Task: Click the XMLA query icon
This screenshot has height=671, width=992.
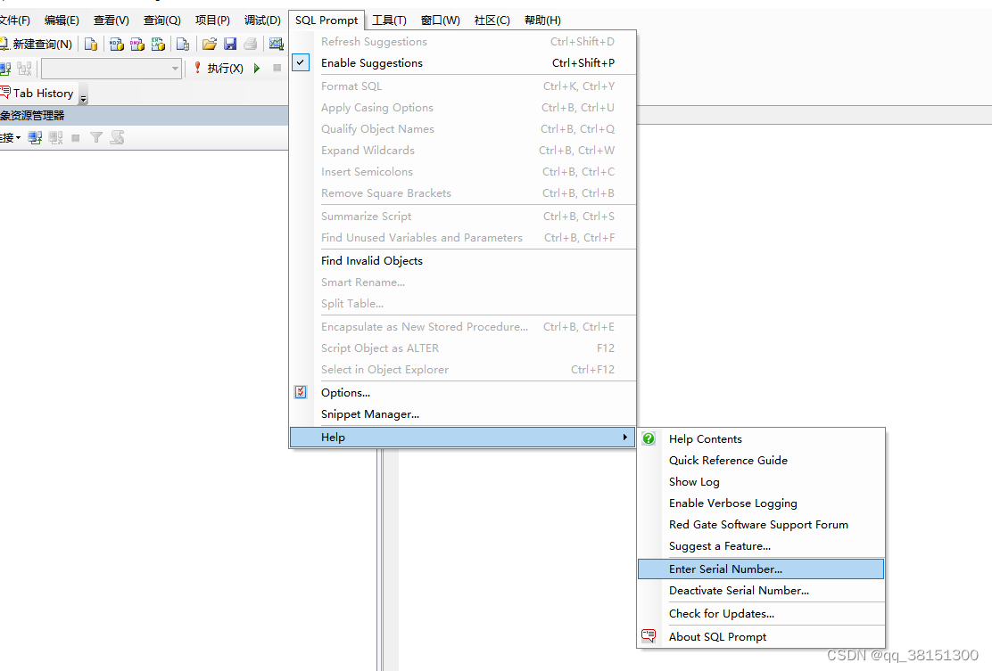Action: pyautogui.click(x=158, y=45)
